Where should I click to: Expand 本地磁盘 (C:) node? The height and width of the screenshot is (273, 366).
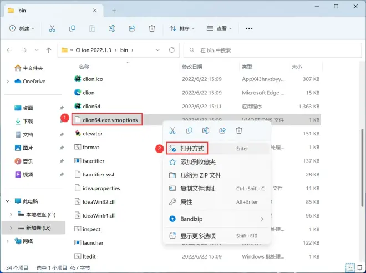(11, 215)
